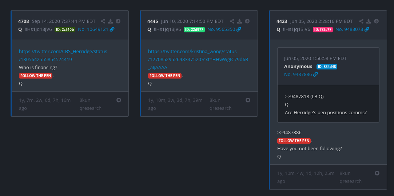Click timestamp Sep 14, 2020 7:37:44 PM EDT
The width and height of the screenshot is (394, 196).
(x=63, y=21)
